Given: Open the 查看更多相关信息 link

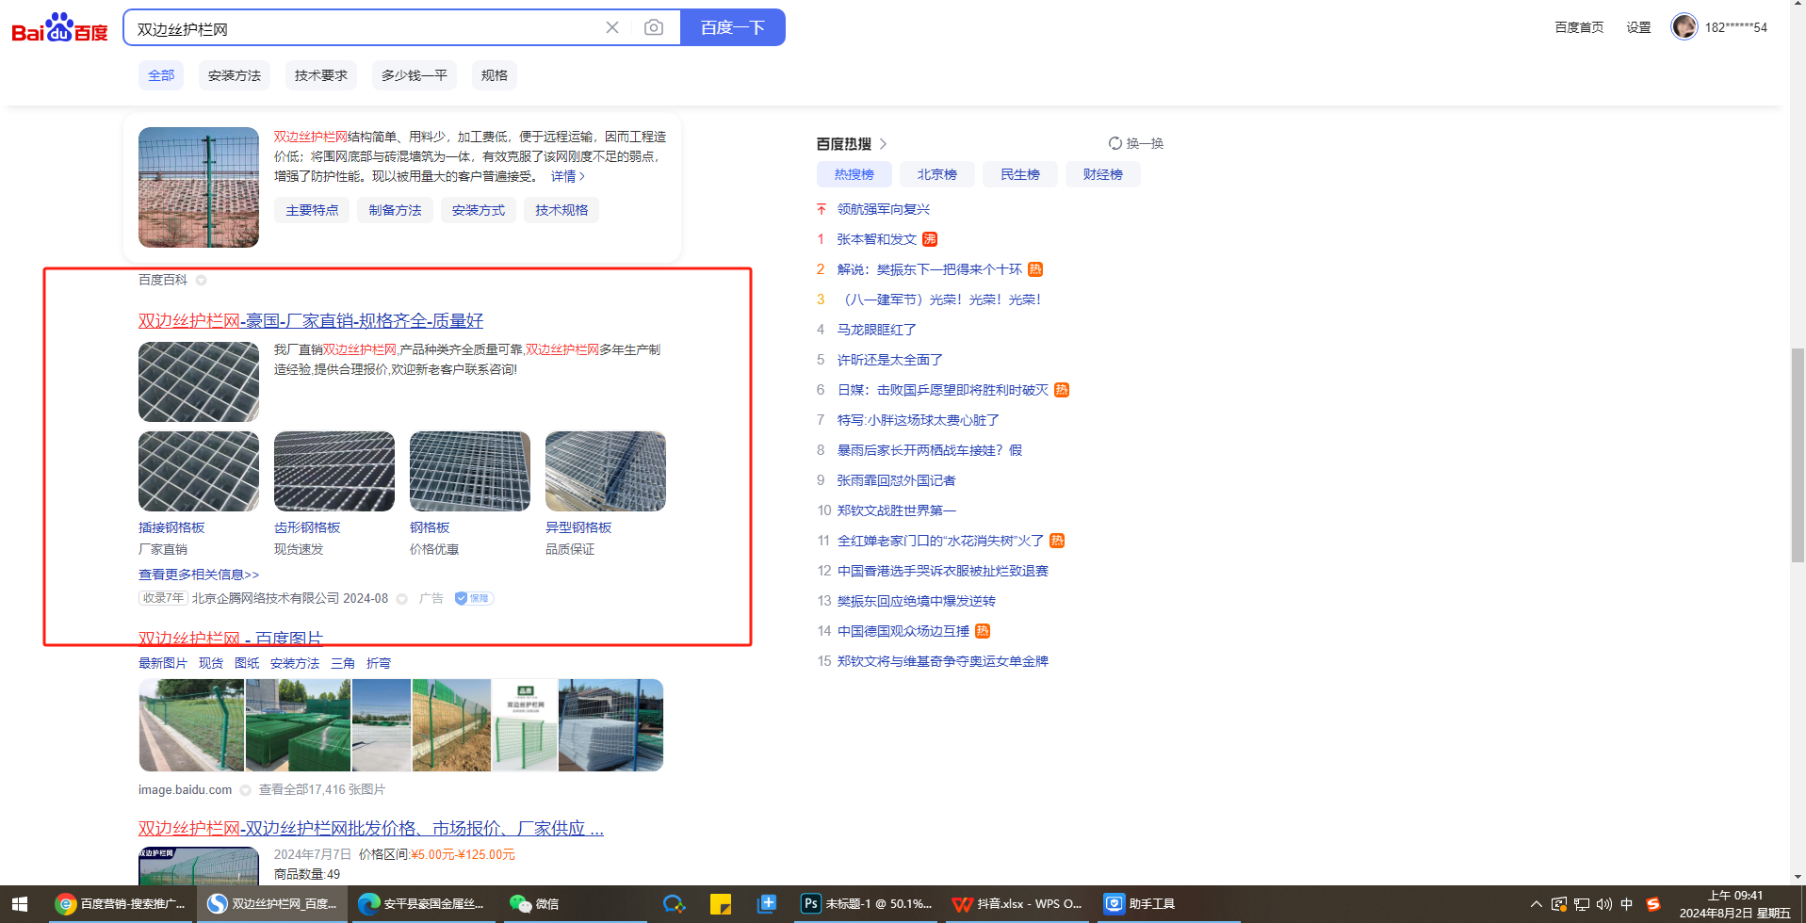Looking at the screenshot, I should point(199,575).
